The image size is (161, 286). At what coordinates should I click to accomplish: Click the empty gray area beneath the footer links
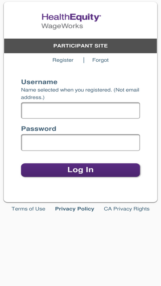[x=81, y=249]
